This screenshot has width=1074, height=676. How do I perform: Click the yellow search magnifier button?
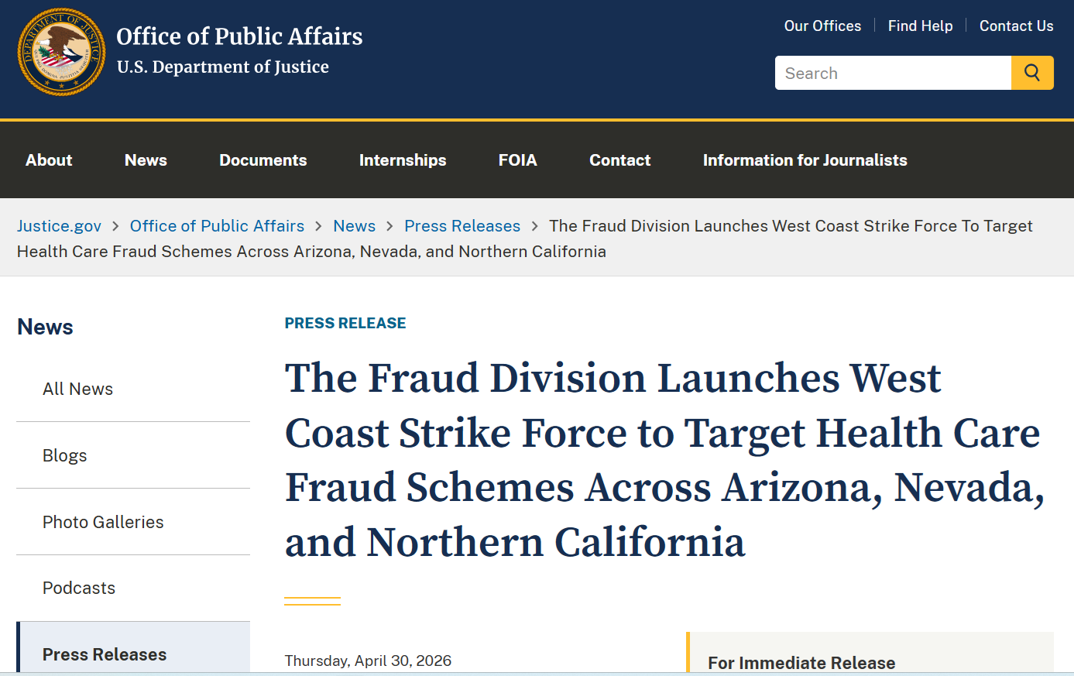pos(1031,73)
